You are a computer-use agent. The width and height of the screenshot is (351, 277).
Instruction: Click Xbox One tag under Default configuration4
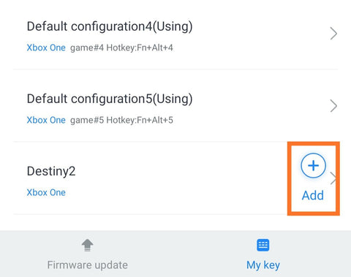(x=46, y=48)
